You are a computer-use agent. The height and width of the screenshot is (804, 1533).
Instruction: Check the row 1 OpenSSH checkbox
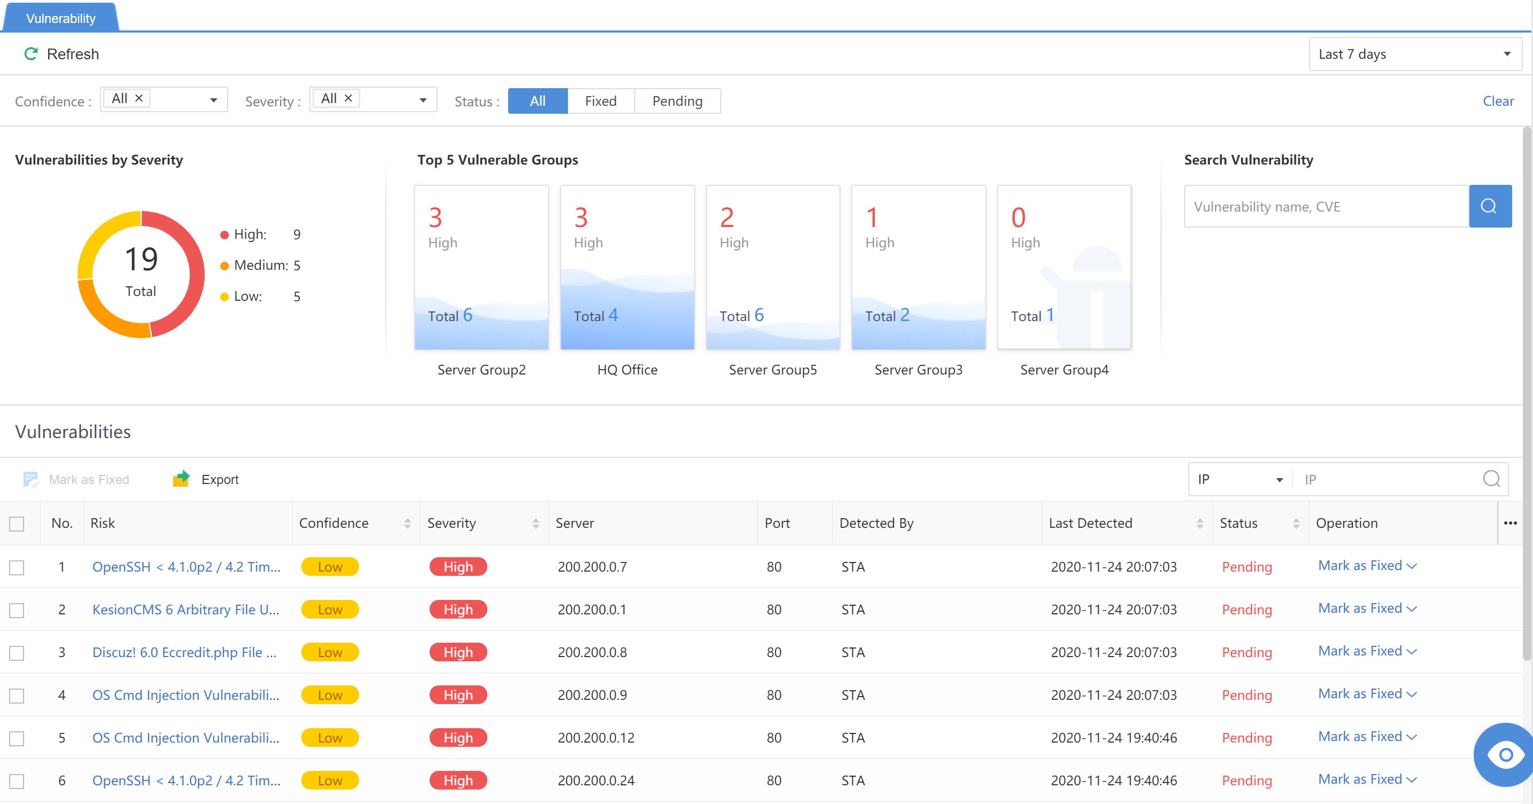[x=17, y=567]
